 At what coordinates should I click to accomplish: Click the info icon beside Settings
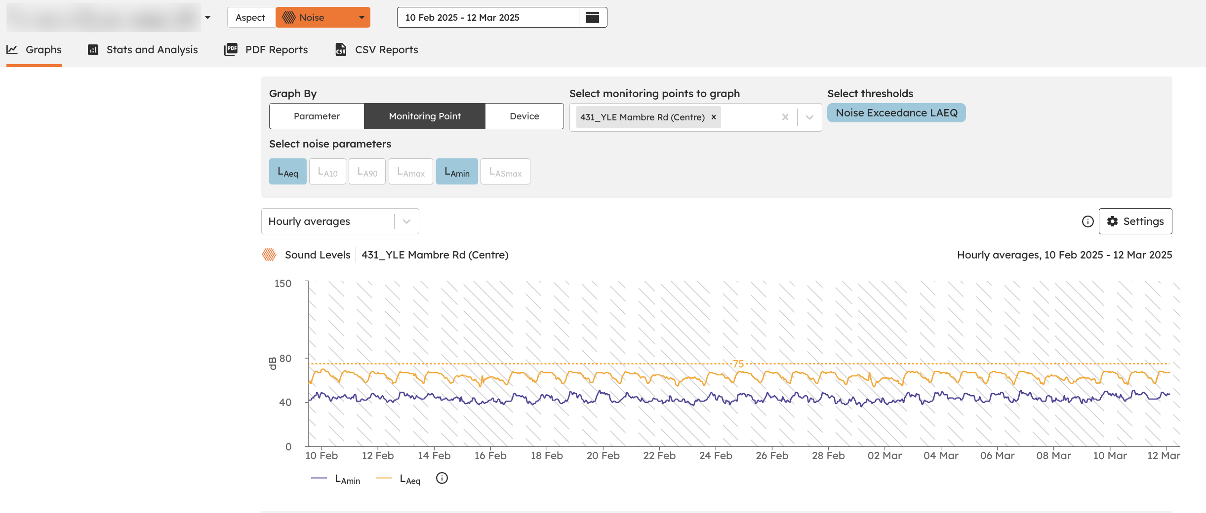pos(1087,221)
